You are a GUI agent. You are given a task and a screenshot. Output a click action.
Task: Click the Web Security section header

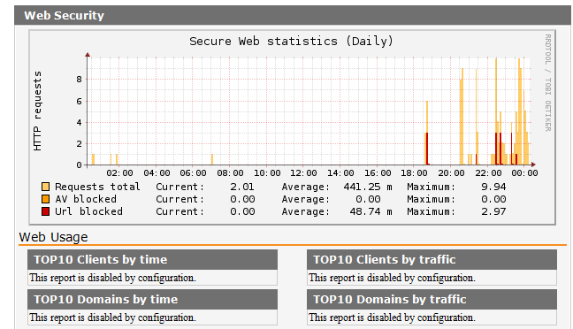pos(293,15)
